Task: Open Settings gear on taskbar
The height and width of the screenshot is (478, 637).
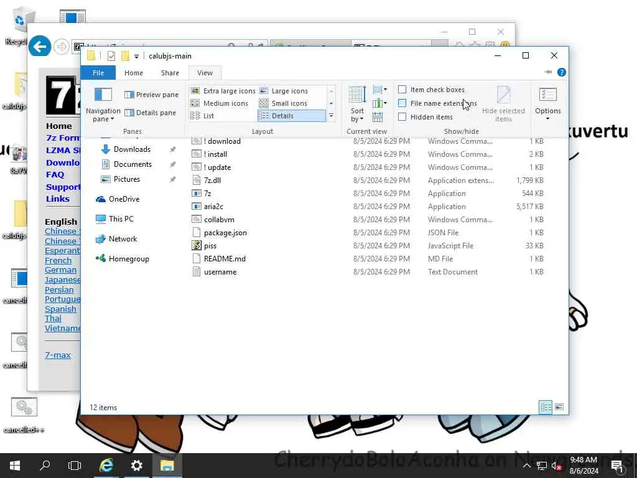Action: coord(137,466)
